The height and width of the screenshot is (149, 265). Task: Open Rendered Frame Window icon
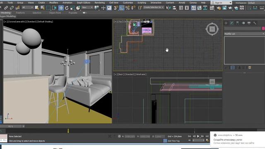click(x=224, y=8)
